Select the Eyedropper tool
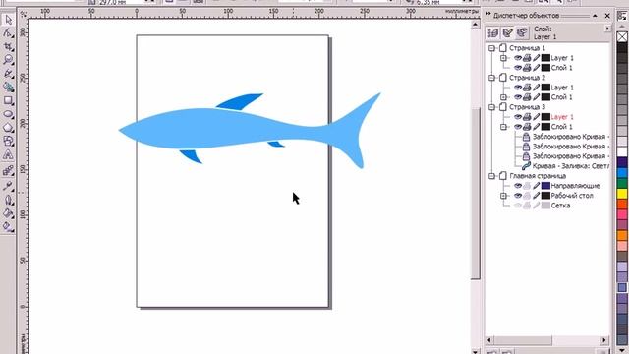The image size is (629, 354). pos(8,186)
